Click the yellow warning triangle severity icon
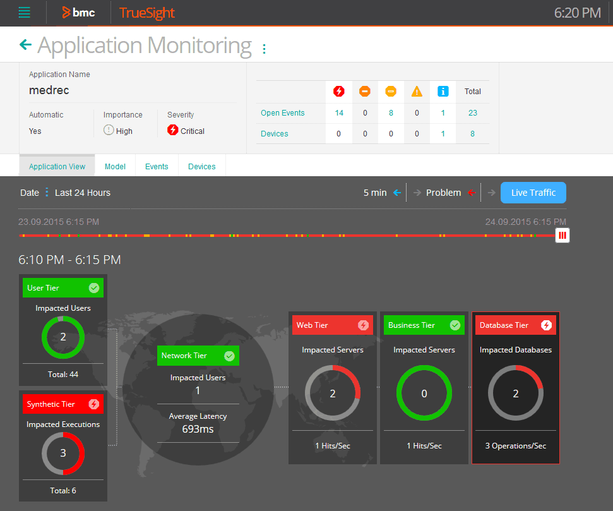This screenshot has width=613, height=511. coord(417,92)
